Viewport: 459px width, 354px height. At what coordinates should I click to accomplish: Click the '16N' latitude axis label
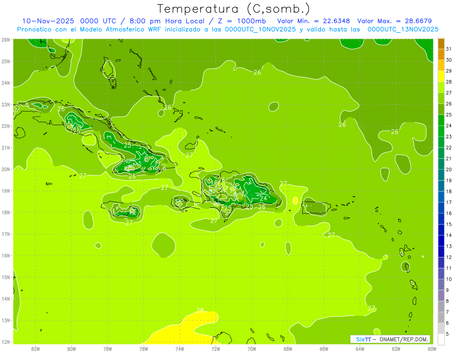coord(6,255)
